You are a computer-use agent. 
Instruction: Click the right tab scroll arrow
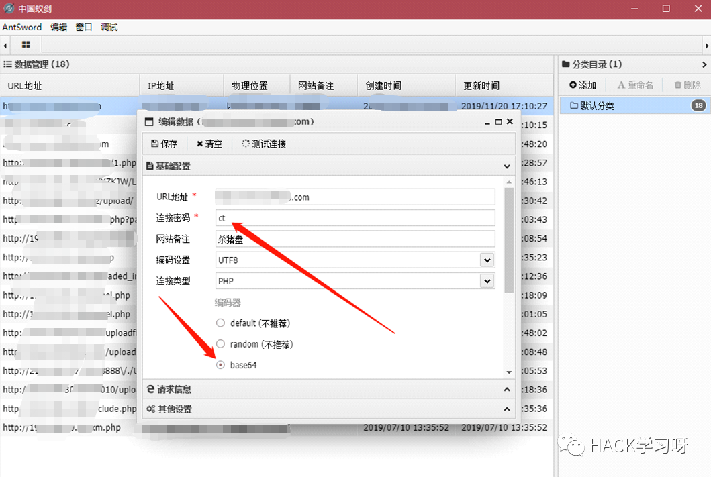click(706, 46)
